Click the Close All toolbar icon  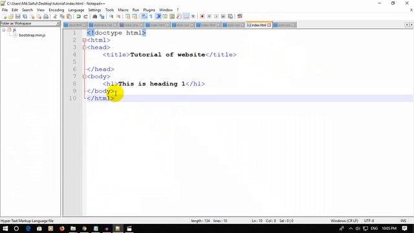click(39, 16)
